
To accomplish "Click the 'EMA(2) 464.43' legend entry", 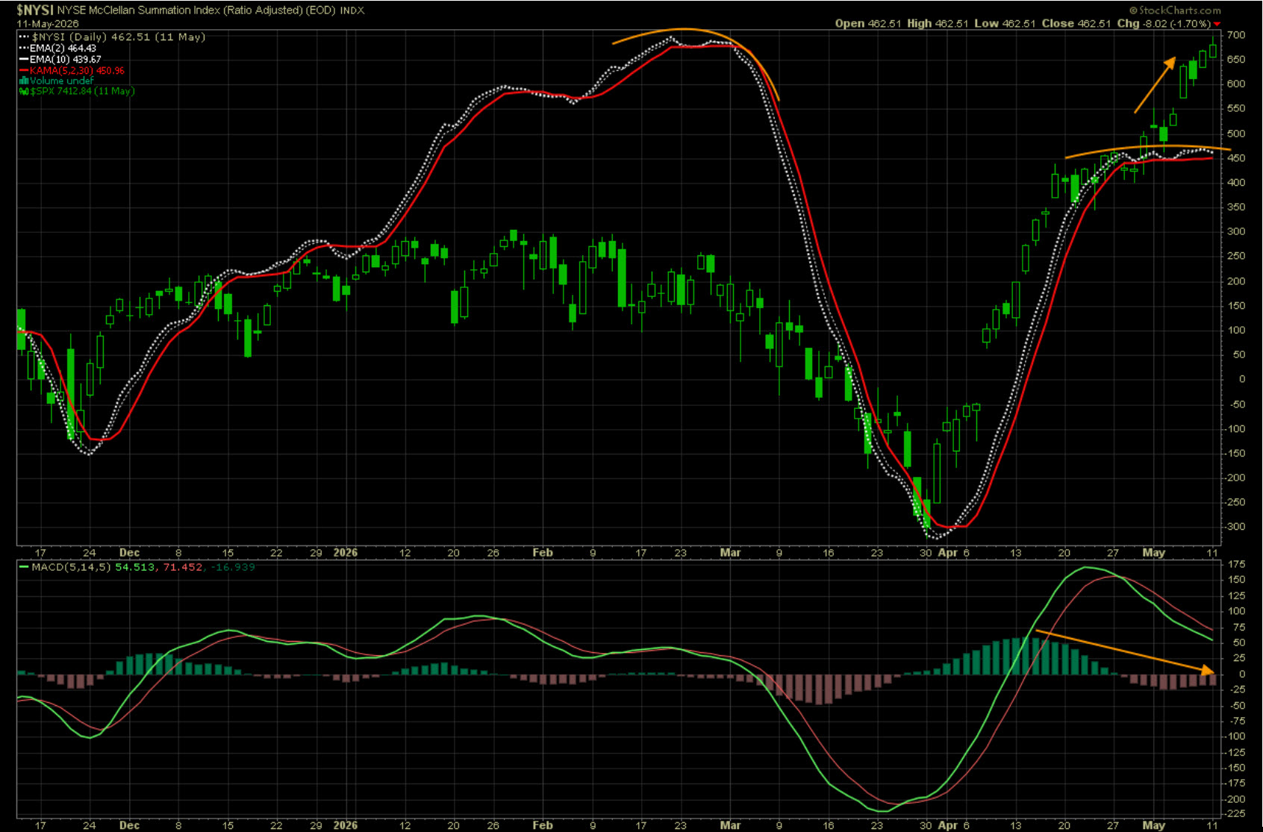I will point(58,48).
